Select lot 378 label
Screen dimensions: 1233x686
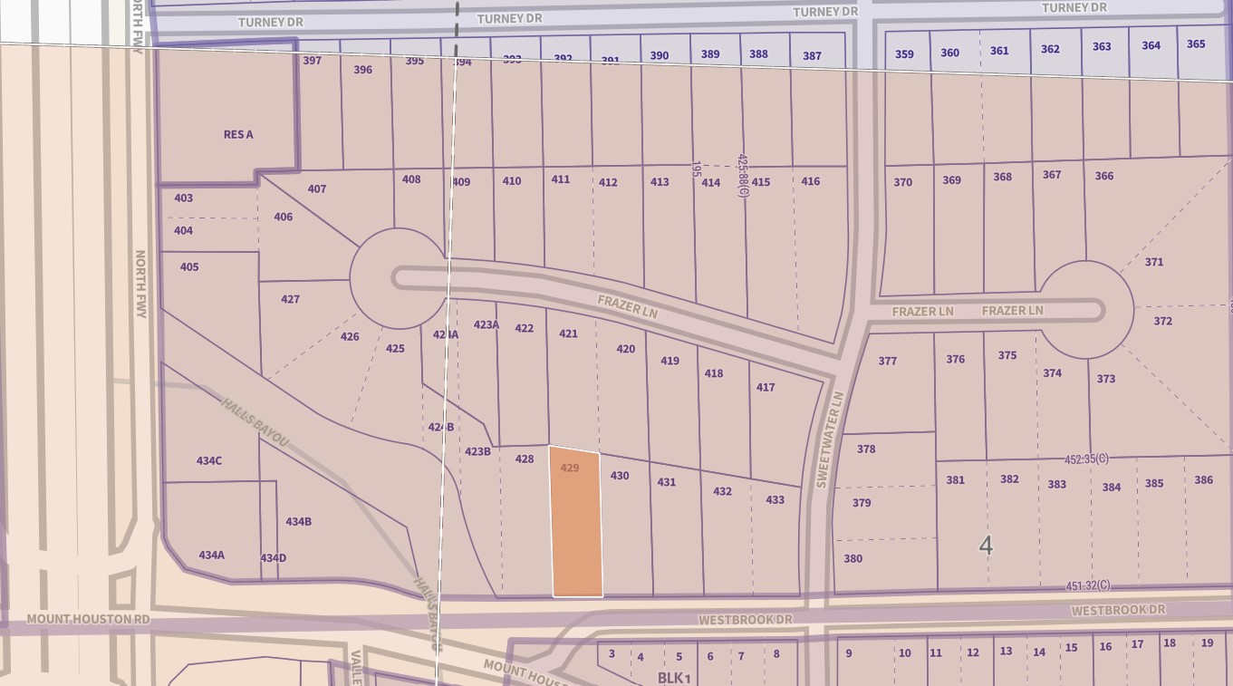pyautogui.click(x=866, y=449)
